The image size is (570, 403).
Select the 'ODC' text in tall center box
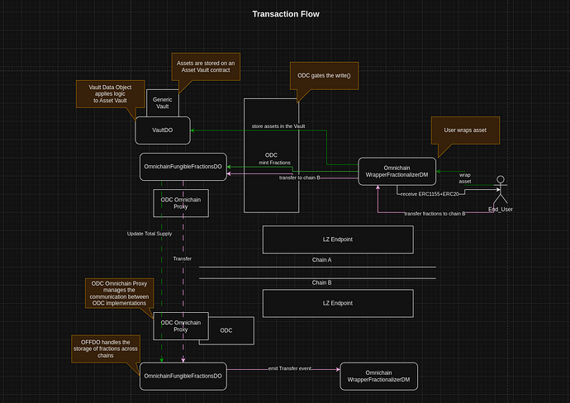271,155
